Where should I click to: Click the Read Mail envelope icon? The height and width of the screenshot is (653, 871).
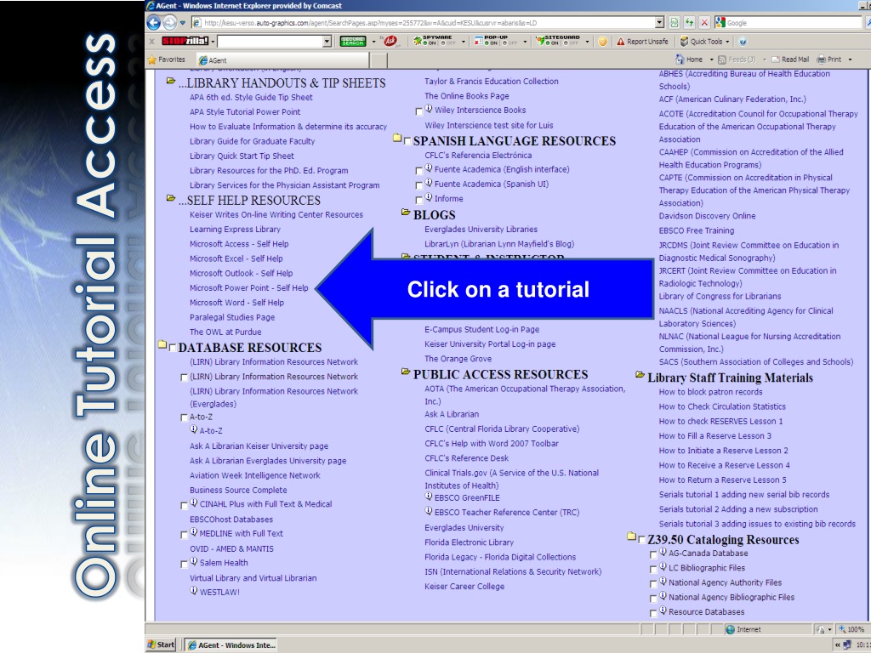point(776,60)
